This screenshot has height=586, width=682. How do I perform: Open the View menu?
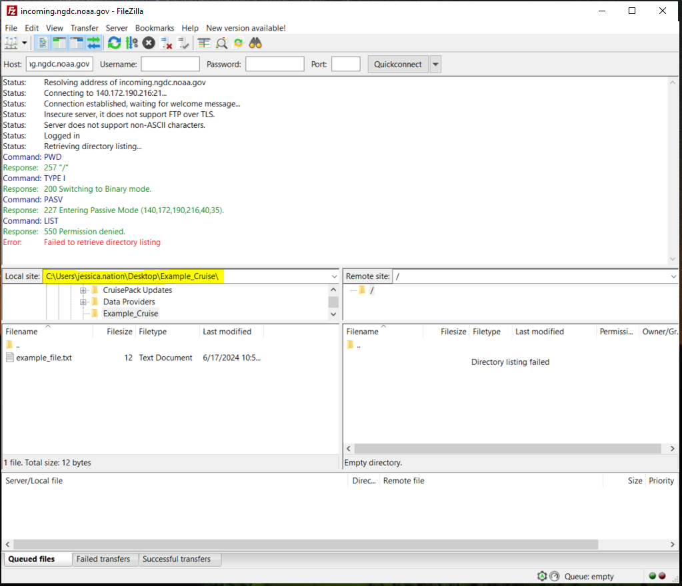click(55, 28)
